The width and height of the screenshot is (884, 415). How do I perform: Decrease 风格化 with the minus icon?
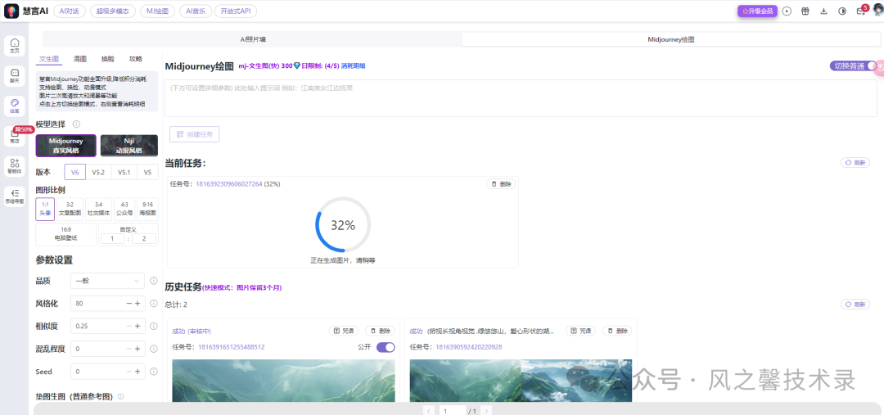point(129,304)
